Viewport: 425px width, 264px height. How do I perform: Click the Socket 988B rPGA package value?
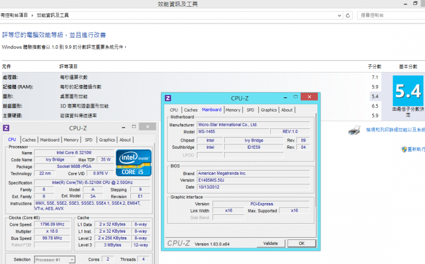click(74, 166)
